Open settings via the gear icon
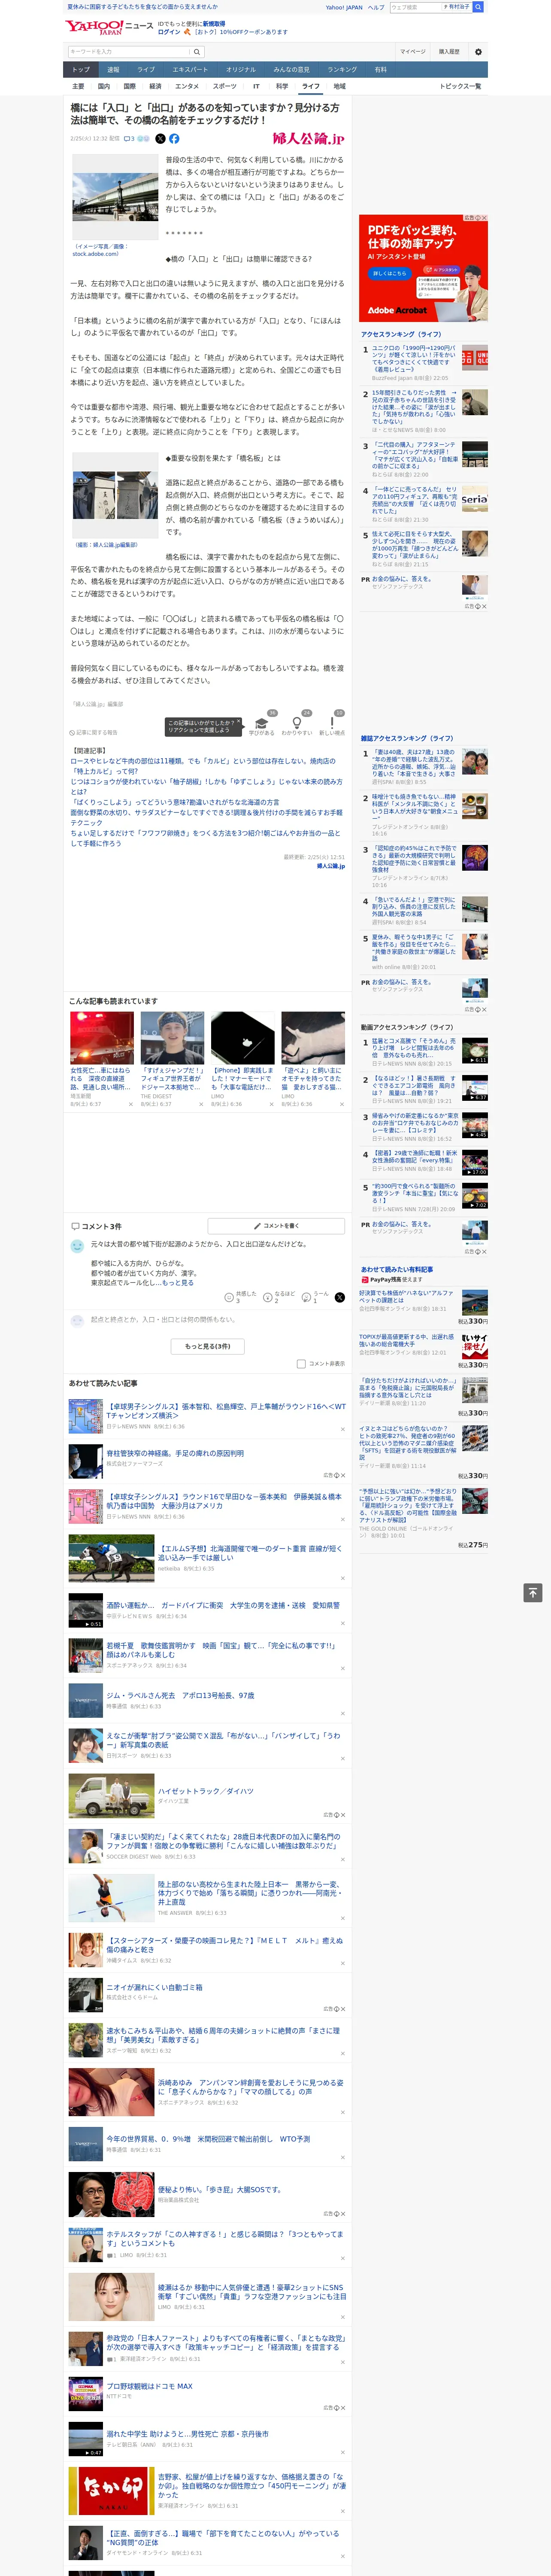The height and width of the screenshot is (2576, 551). 478,52
